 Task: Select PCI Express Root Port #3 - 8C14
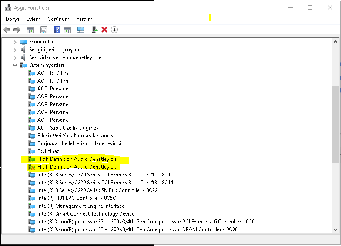point(105,183)
